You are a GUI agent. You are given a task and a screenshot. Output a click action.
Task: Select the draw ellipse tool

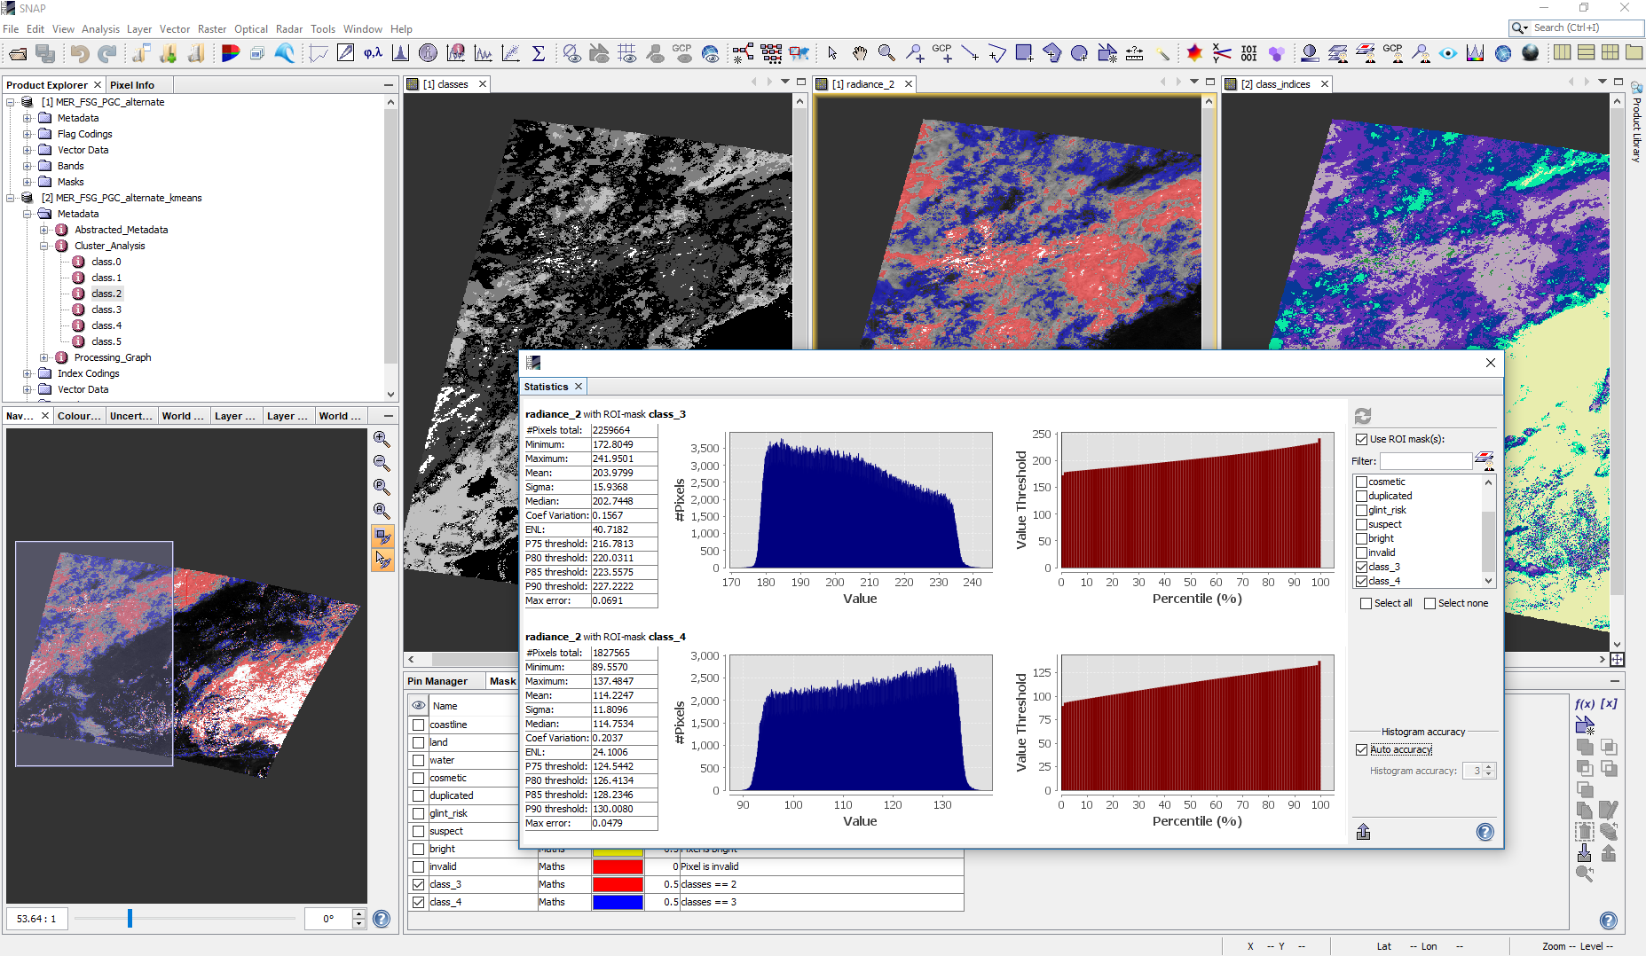(1079, 54)
